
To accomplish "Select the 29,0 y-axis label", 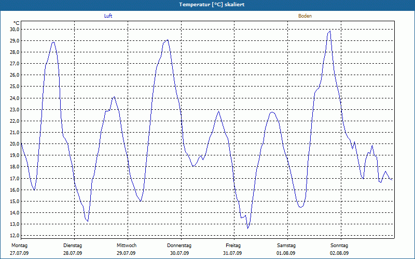I will pos(15,41).
